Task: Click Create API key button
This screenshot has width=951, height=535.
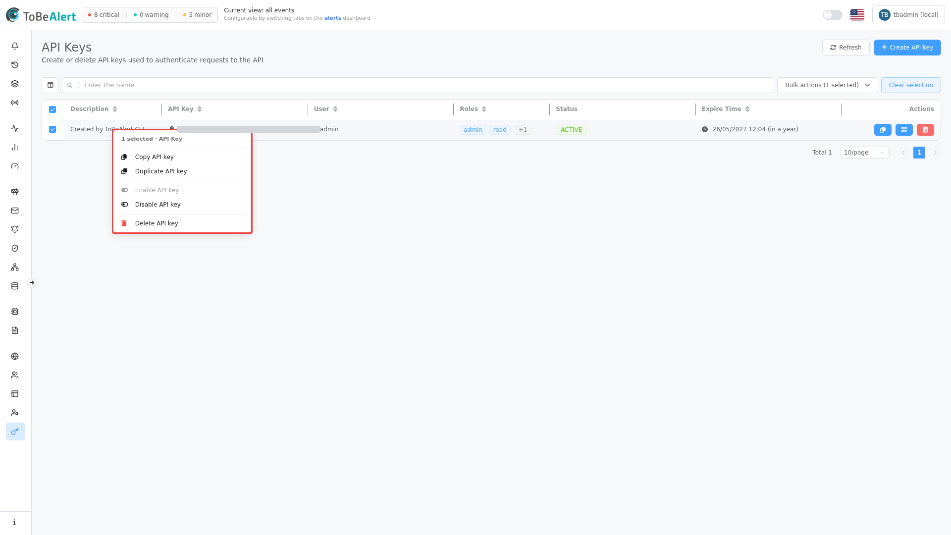Action: 907,48
